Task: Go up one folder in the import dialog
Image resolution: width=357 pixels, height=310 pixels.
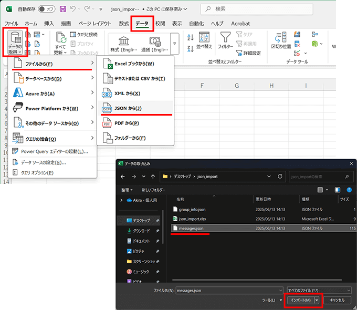Action: [153, 177]
